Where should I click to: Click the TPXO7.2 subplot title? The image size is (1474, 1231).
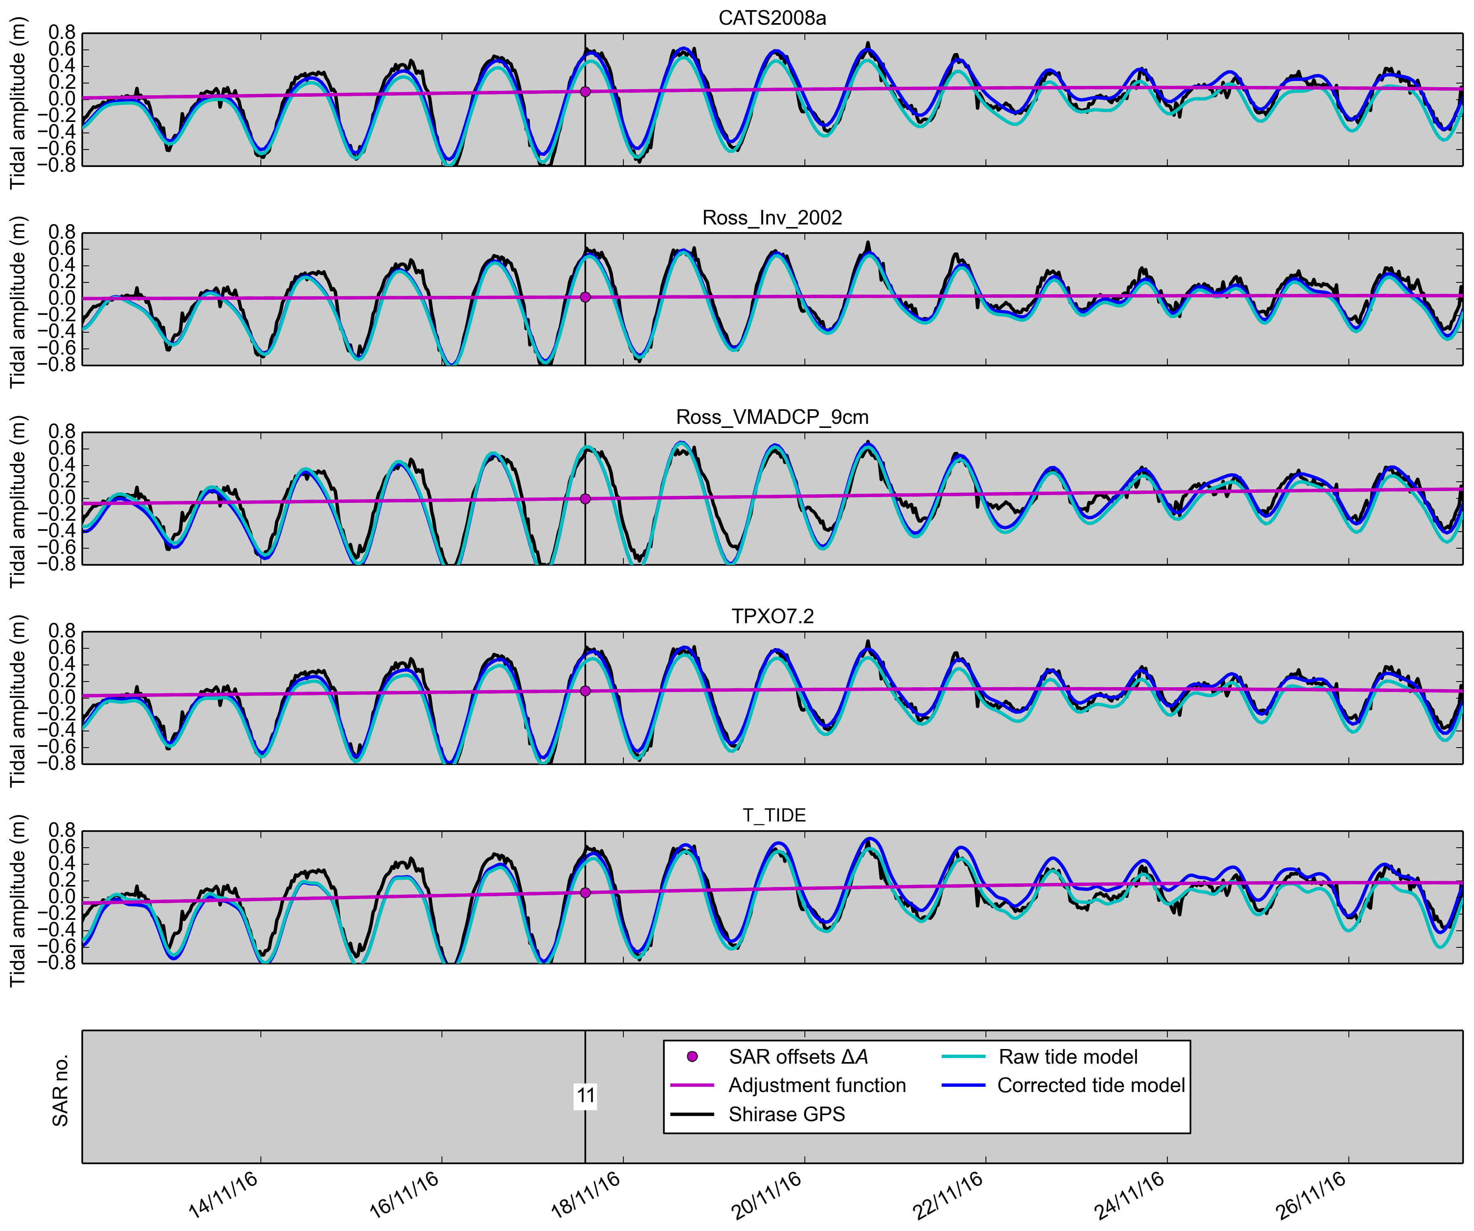pos(772,616)
